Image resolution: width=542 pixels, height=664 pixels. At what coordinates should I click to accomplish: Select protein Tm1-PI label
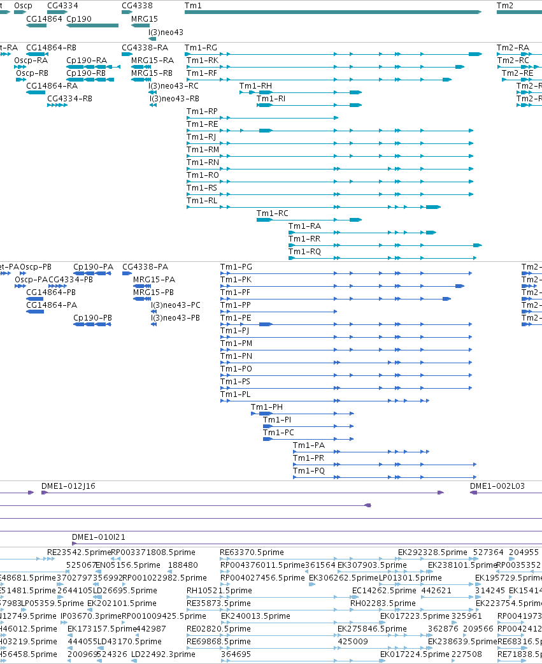click(277, 419)
